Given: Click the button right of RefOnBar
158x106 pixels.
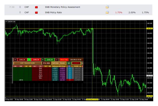Looking at the screenshot, I should 63,63.
